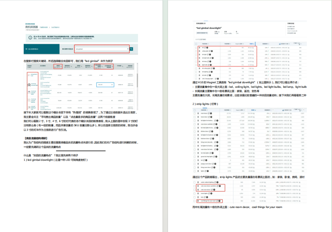
Task: Clear the led gimbal search field with X
Action: tap(128, 49)
